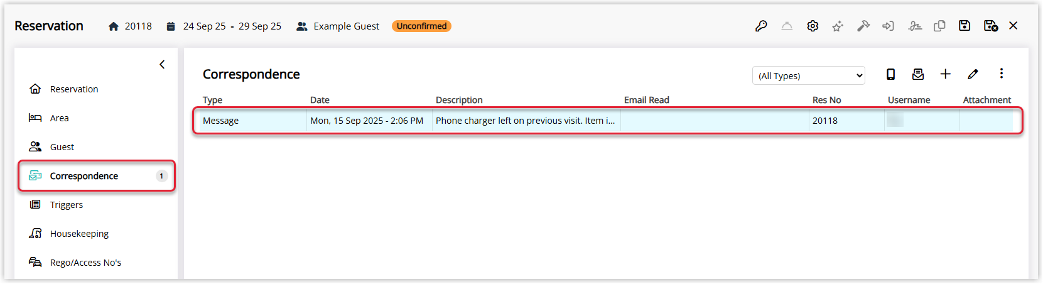Click the hammer maintenance icon
Image resolution: width=1043 pixels, height=284 pixels.
863,26
